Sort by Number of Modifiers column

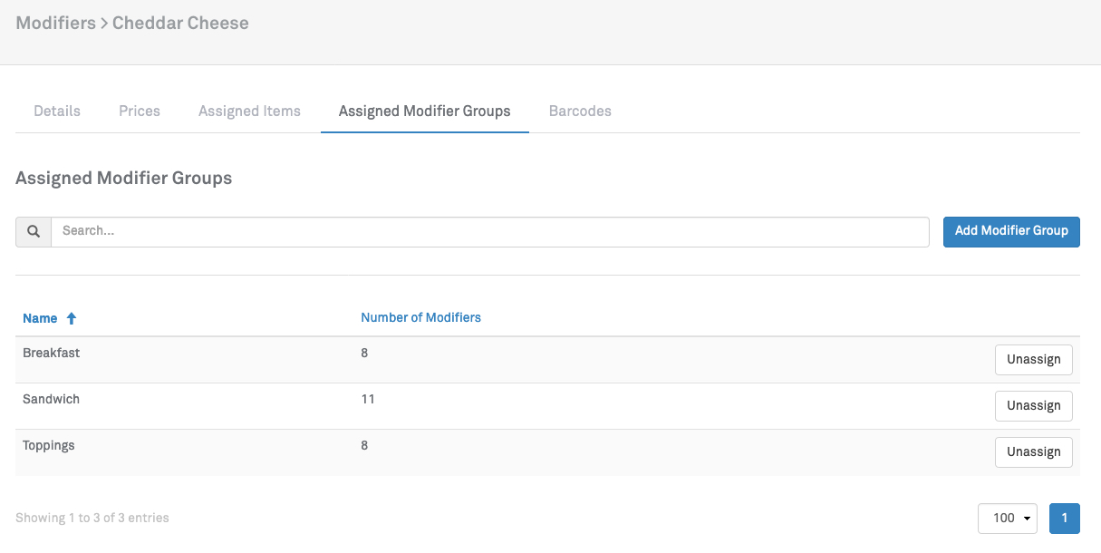[420, 318]
